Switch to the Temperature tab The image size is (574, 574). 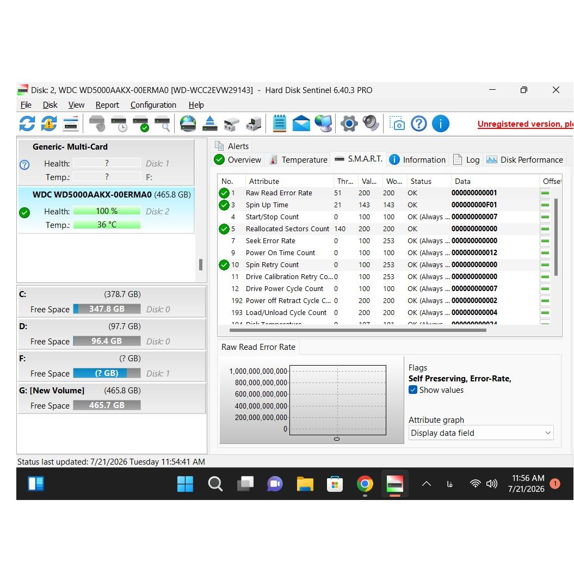(x=298, y=159)
